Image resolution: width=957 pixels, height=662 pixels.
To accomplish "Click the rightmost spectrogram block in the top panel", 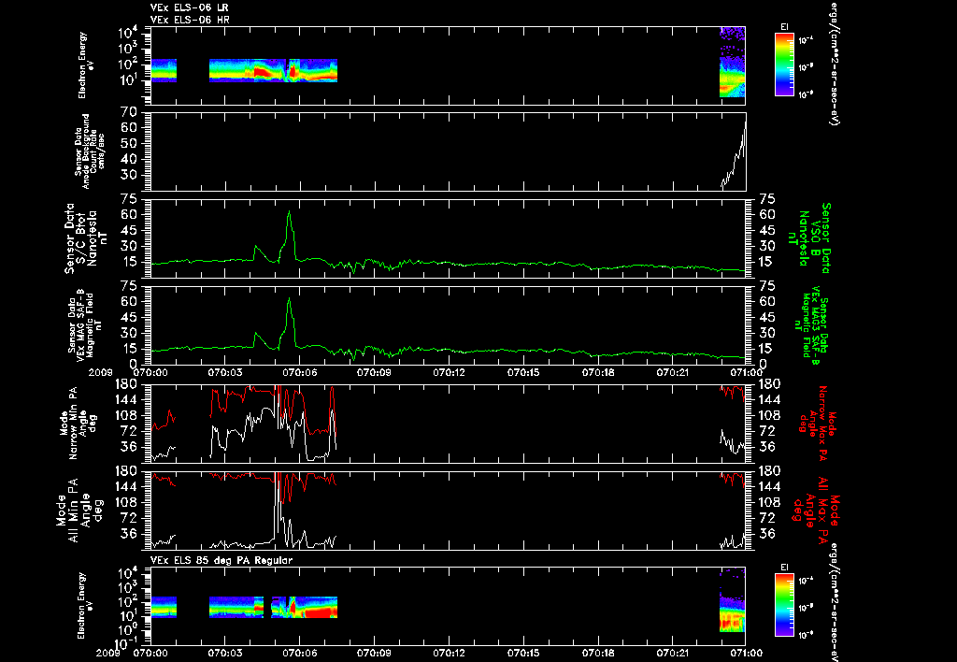I will 733,62.
